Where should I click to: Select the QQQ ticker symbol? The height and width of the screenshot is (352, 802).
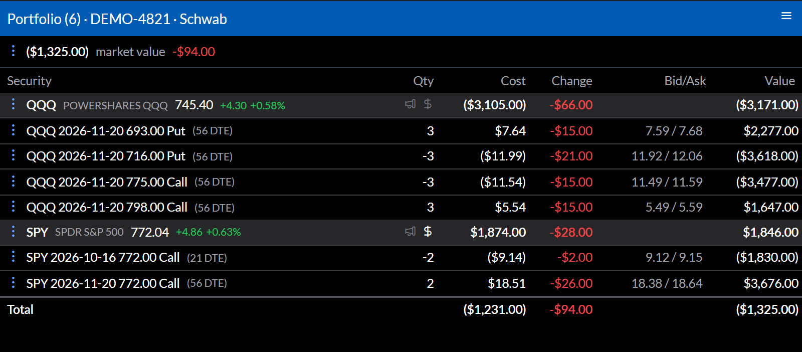click(41, 105)
